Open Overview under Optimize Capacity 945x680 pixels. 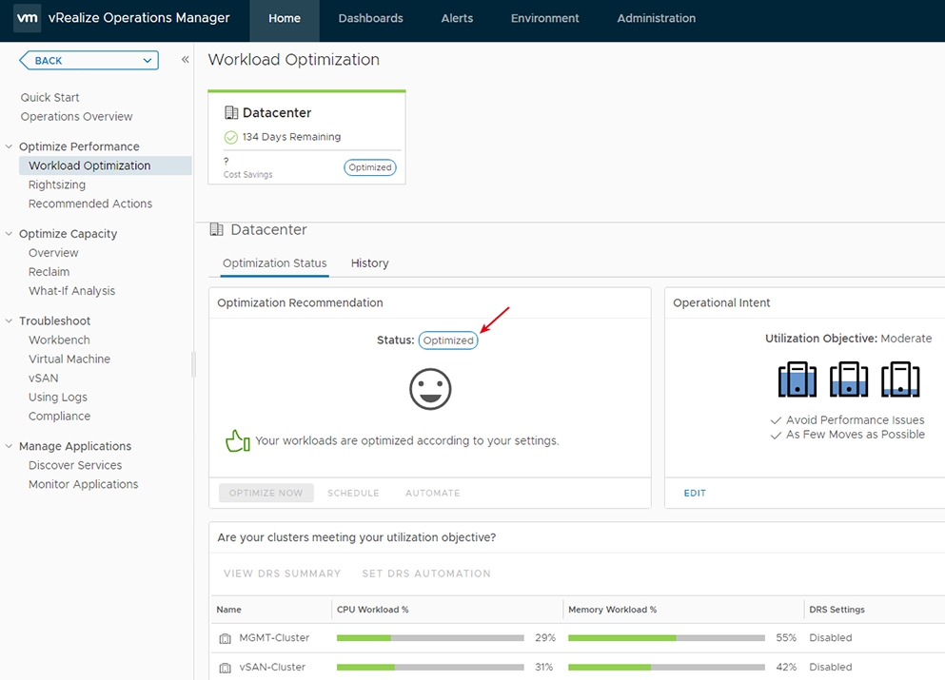point(53,253)
